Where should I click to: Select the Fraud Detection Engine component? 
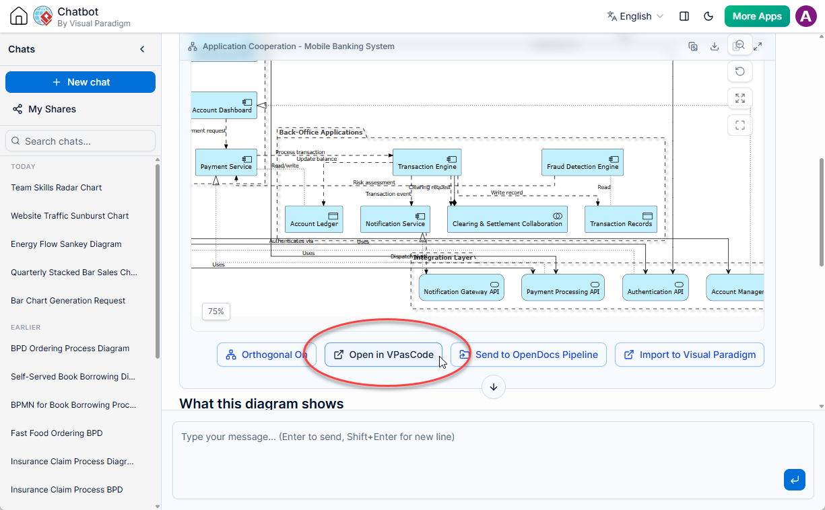pos(583,162)
